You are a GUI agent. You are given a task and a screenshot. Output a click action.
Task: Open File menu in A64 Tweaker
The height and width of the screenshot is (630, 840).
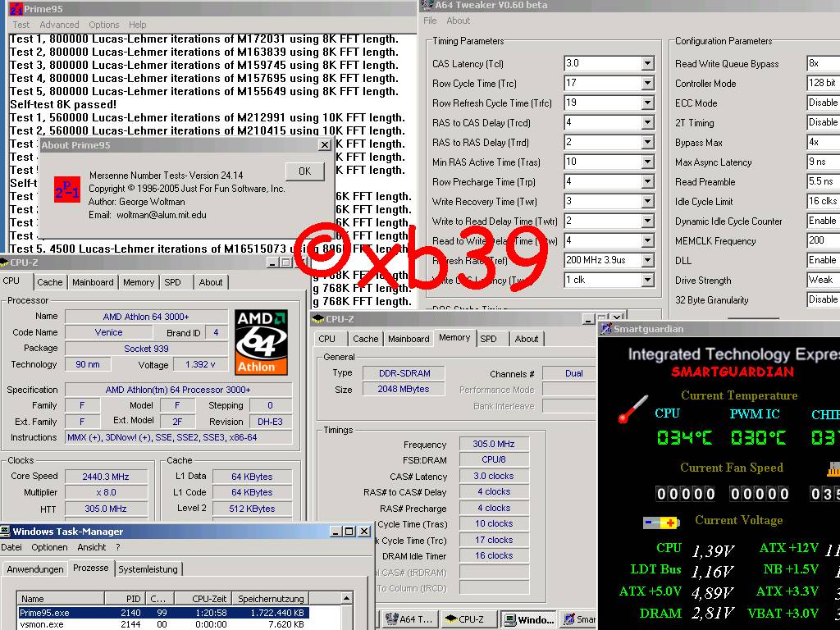coord(430,21)
